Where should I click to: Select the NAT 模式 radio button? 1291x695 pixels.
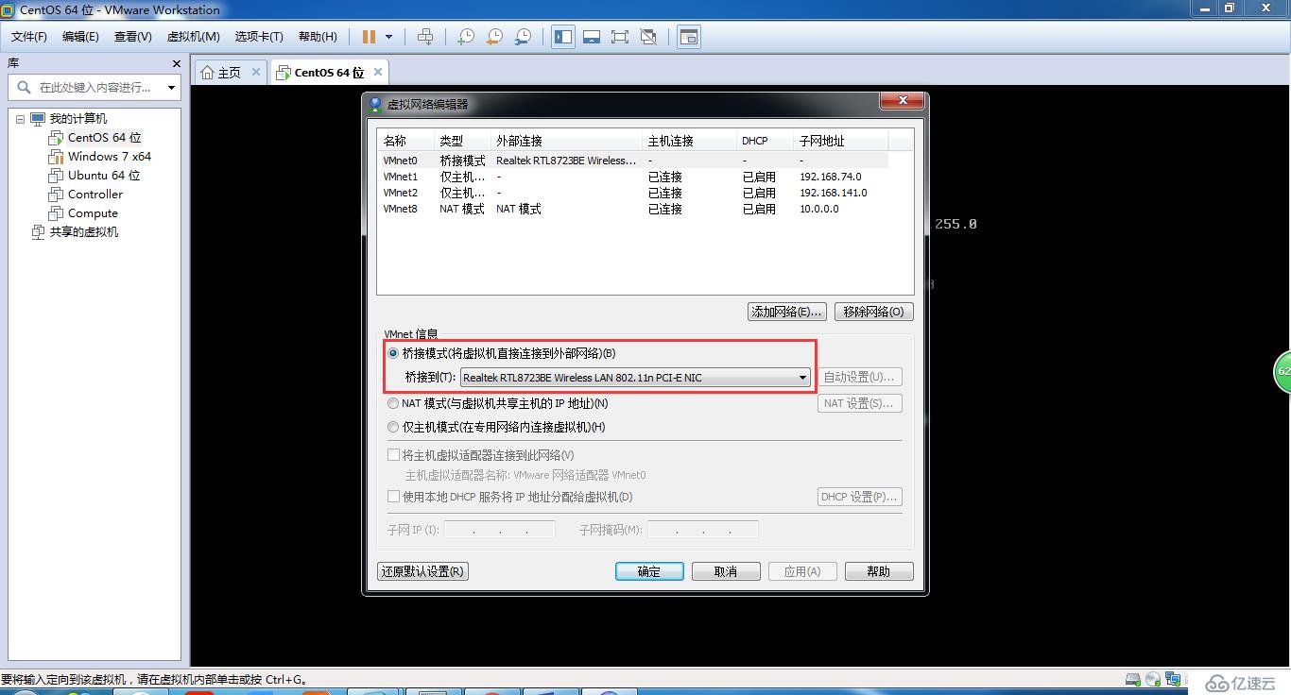pos(393,403)
